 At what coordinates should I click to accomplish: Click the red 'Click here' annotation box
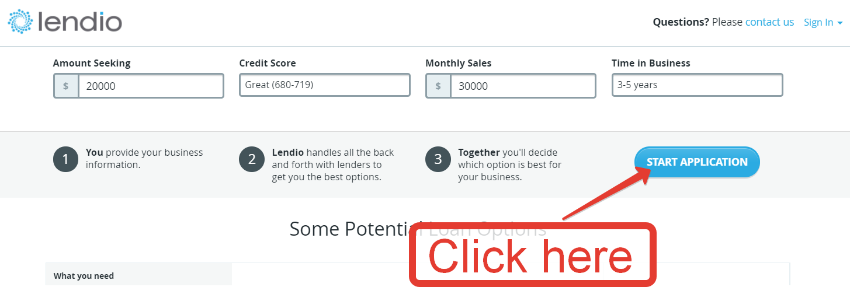(532, 256)
